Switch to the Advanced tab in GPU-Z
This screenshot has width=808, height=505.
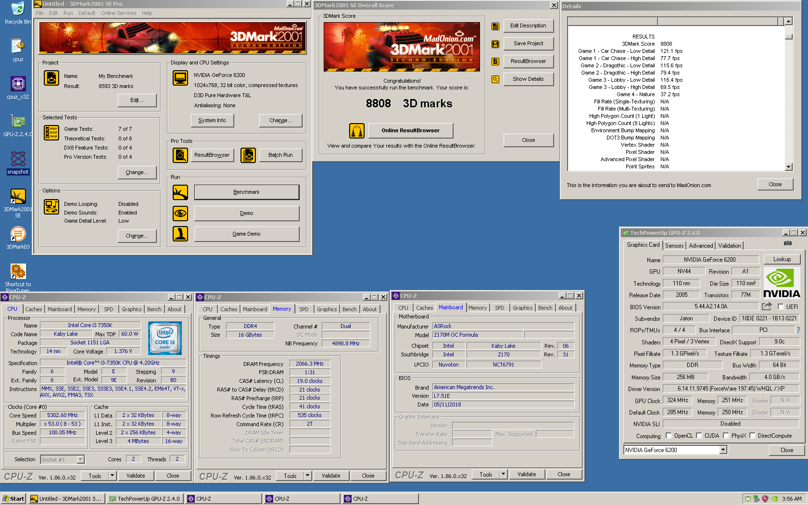tap(701, 246)
